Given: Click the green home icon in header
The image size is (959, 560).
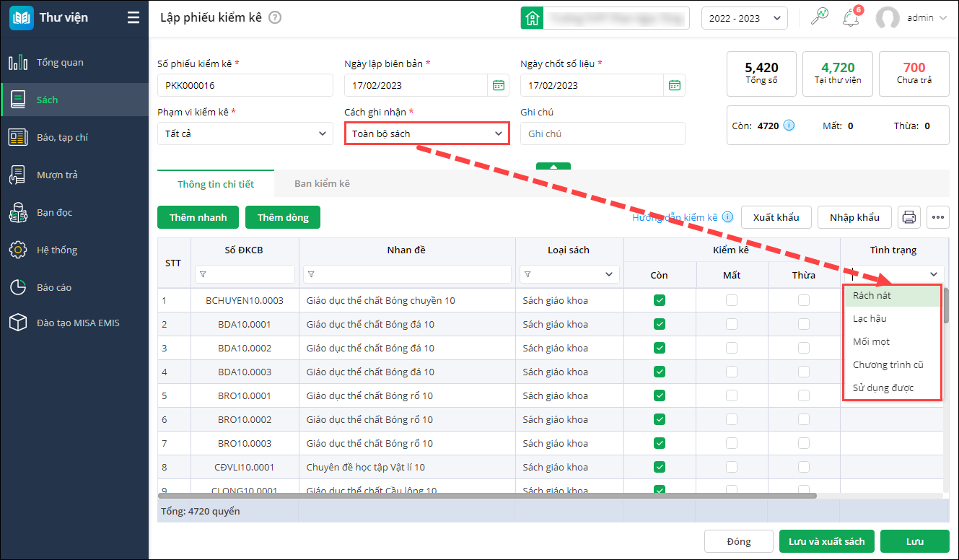Looking at the screenshot, I should 532,18.
